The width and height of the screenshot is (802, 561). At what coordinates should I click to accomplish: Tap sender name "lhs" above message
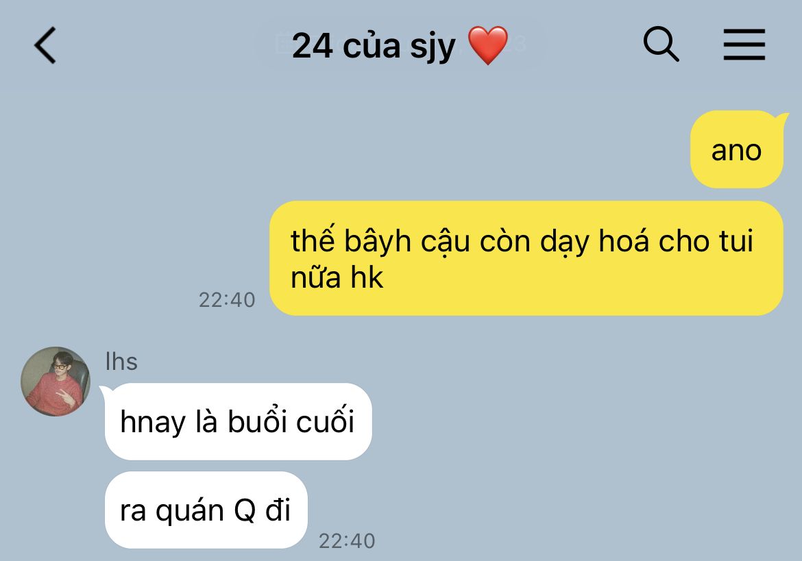121,361
